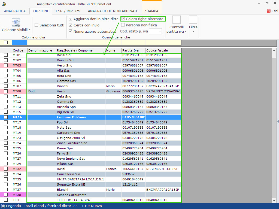Click Legenda in the status bar

pyautogui.click(x=13, y=206)
